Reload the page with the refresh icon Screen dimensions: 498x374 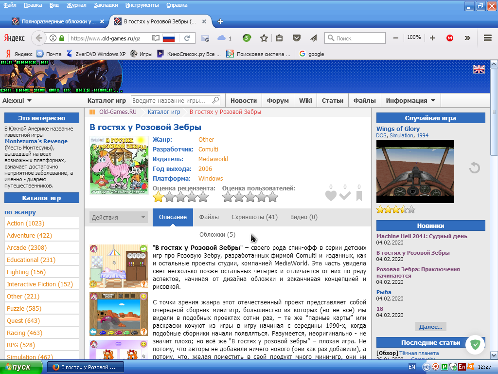187,38
